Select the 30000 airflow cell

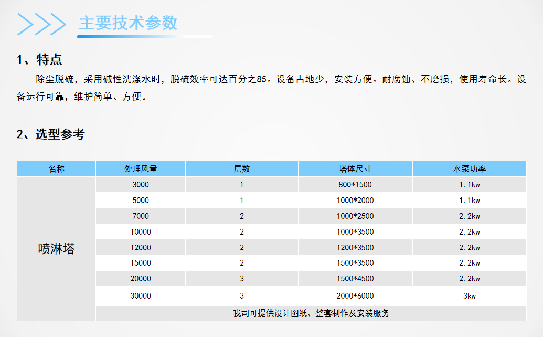coord(141,296)
